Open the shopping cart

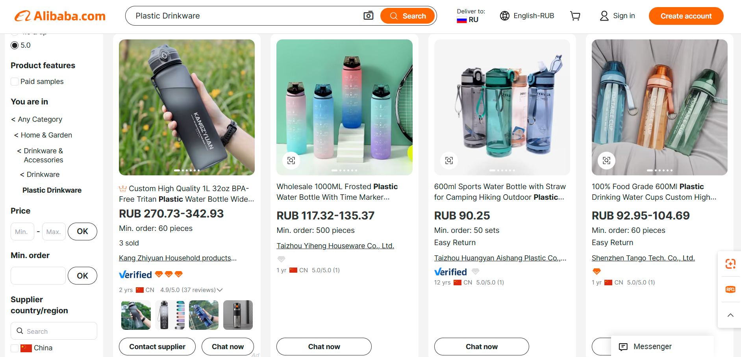click(x=575, y=16)
